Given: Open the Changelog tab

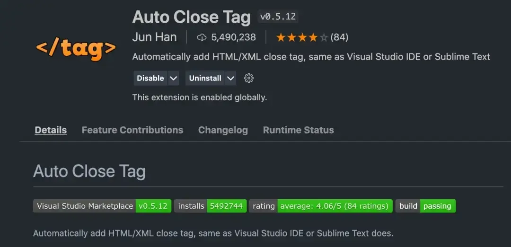Looking at the screenshot, I should 223,130.
